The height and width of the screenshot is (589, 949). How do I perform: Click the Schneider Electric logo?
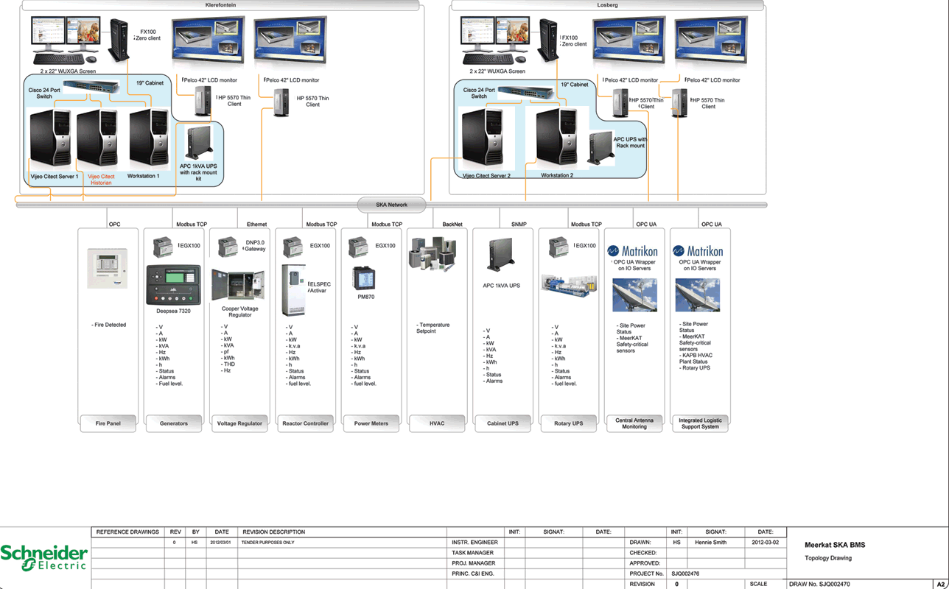pos(43,558)
